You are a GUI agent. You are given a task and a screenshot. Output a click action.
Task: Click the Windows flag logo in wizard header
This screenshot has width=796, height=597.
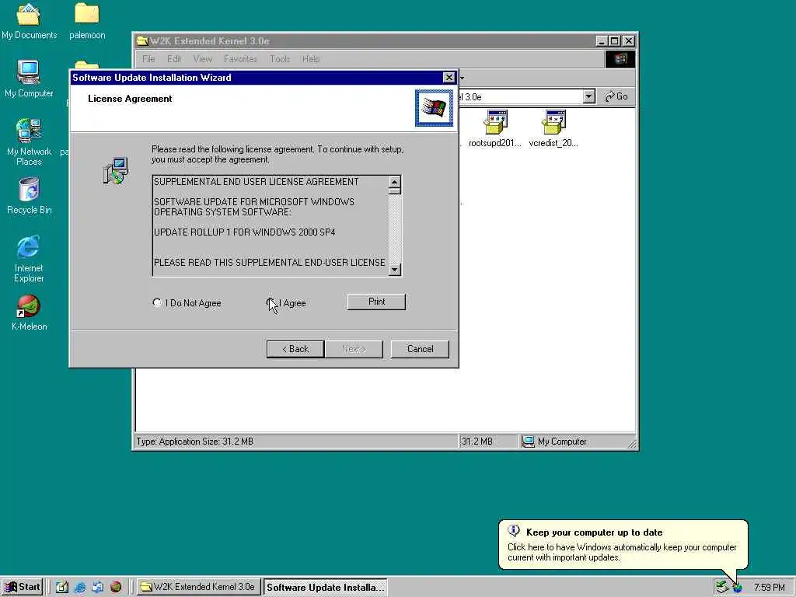[x=434, y=107]
